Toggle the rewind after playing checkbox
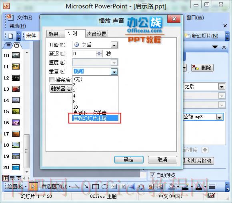232x203 pixels. point(52,80)
